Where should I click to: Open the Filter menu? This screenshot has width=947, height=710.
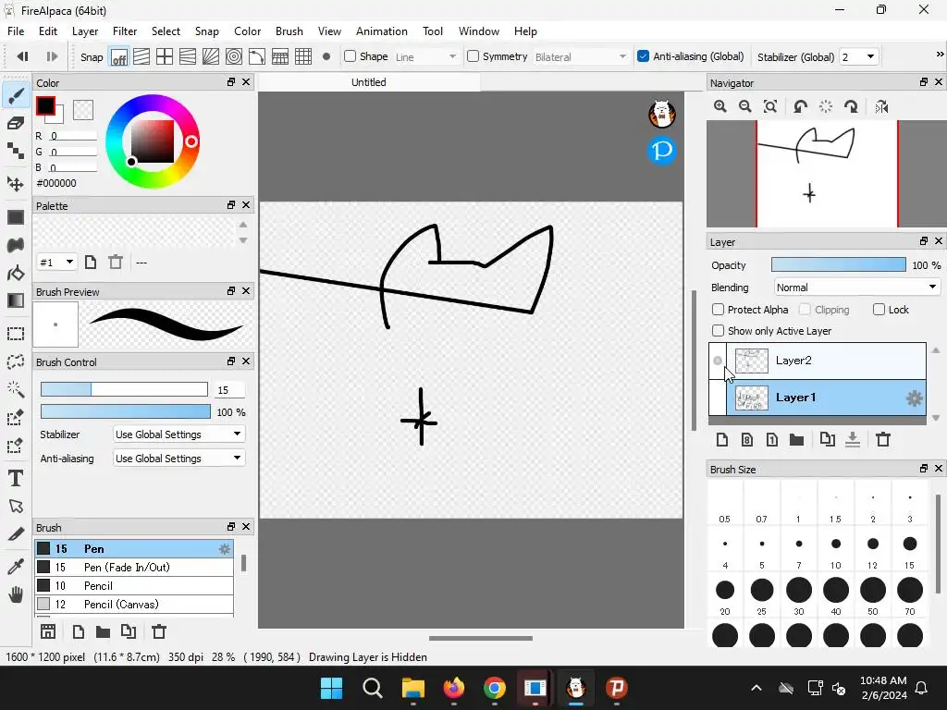[125, 31]
